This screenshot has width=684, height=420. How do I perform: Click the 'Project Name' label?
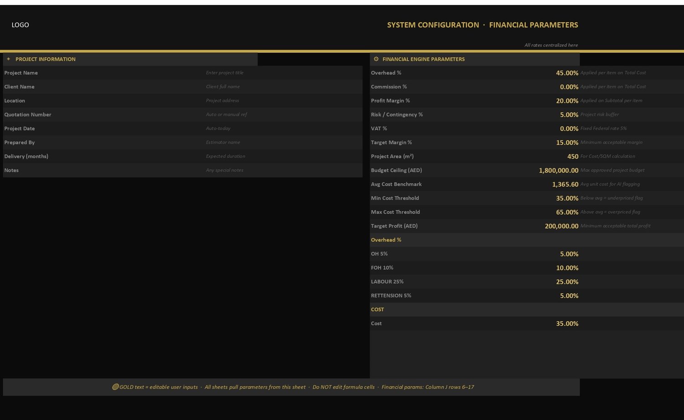point(21,73)
